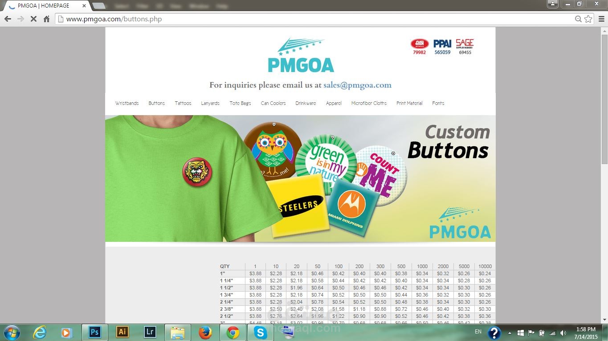Viewport: 608px width, 341px height.
Task: Click the zoom magnifier icon in address bar
Action: 578,19
